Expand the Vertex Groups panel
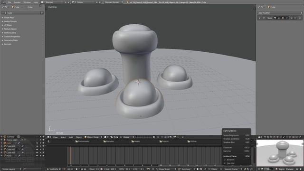 tap(10, 21)
